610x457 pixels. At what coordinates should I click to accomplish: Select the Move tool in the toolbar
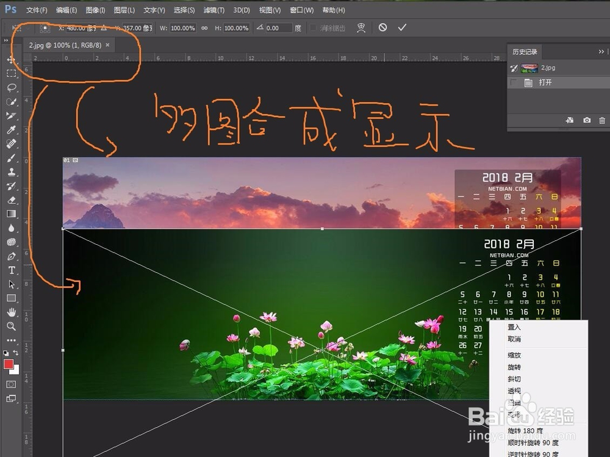(x=11, y=60)
